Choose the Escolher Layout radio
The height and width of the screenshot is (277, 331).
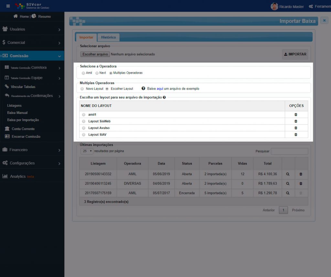tap(107, 89)
